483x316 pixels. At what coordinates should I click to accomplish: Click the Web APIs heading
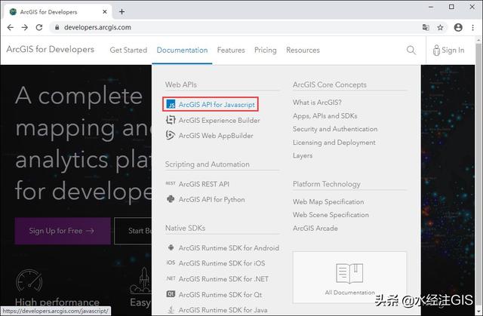[x=181, y=84]
